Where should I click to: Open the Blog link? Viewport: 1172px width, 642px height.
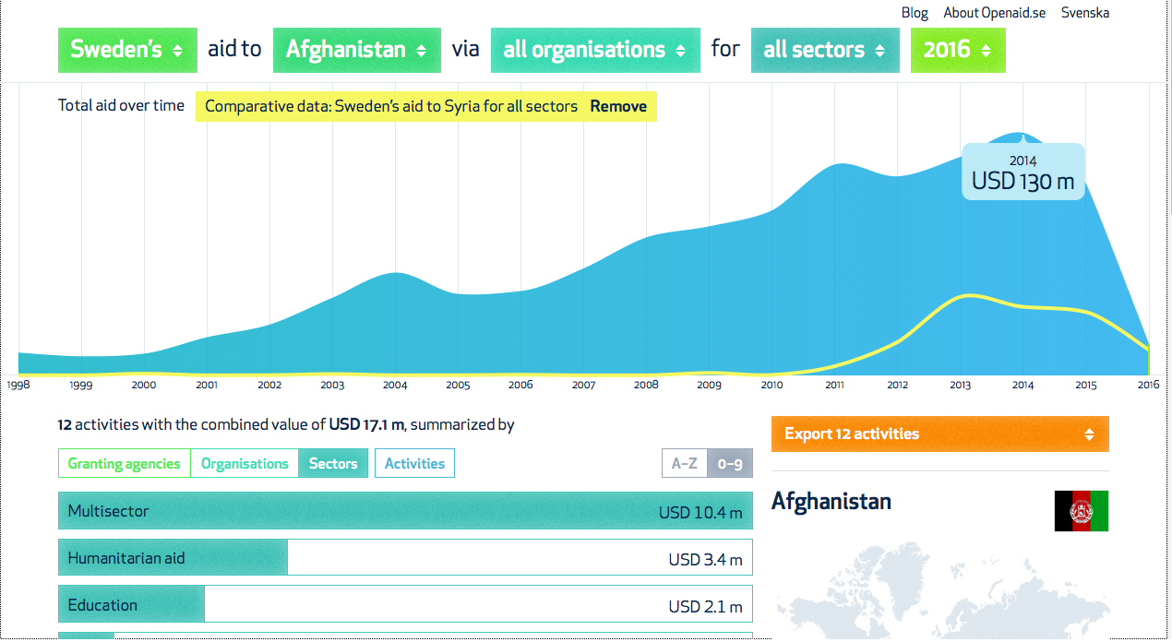point(915,13)
